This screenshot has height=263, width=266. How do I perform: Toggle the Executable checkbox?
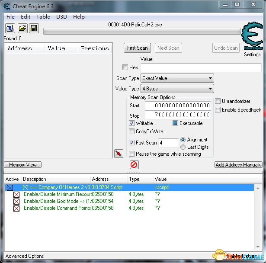[175, 123]
